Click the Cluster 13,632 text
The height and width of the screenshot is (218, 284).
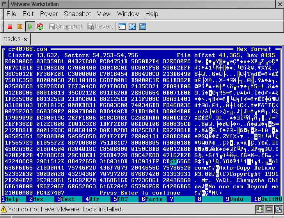33,55
